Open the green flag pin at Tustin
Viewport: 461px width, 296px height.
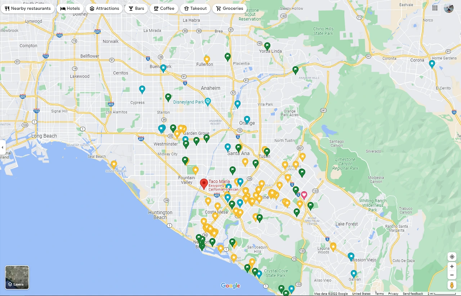click(x=267, y=152)
